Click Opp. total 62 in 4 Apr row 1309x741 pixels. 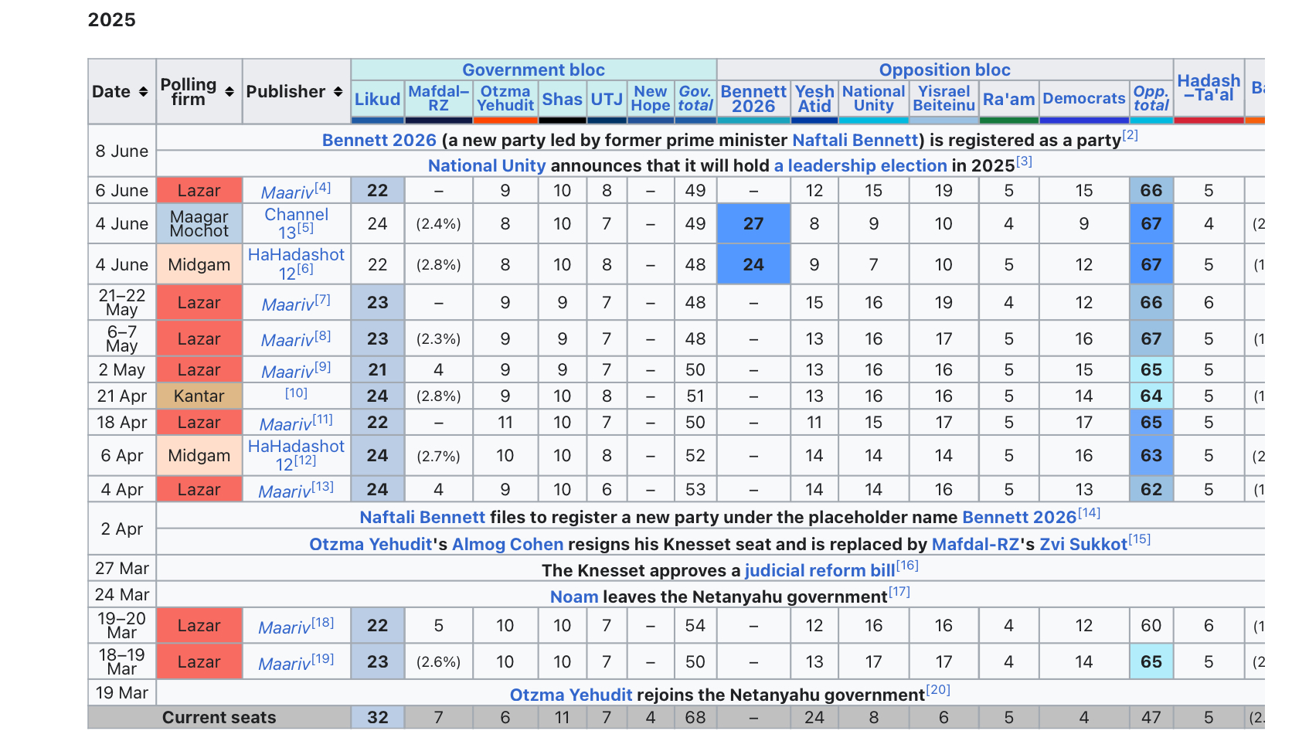pyautogui.click(x=1151, y=490)
